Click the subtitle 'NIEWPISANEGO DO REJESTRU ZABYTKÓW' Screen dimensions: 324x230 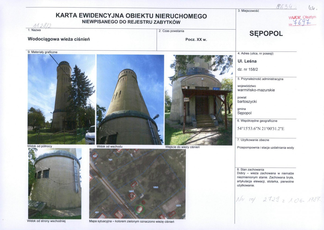131,22
